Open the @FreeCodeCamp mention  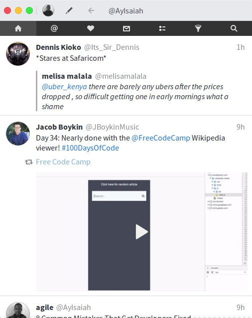(161, 138)
